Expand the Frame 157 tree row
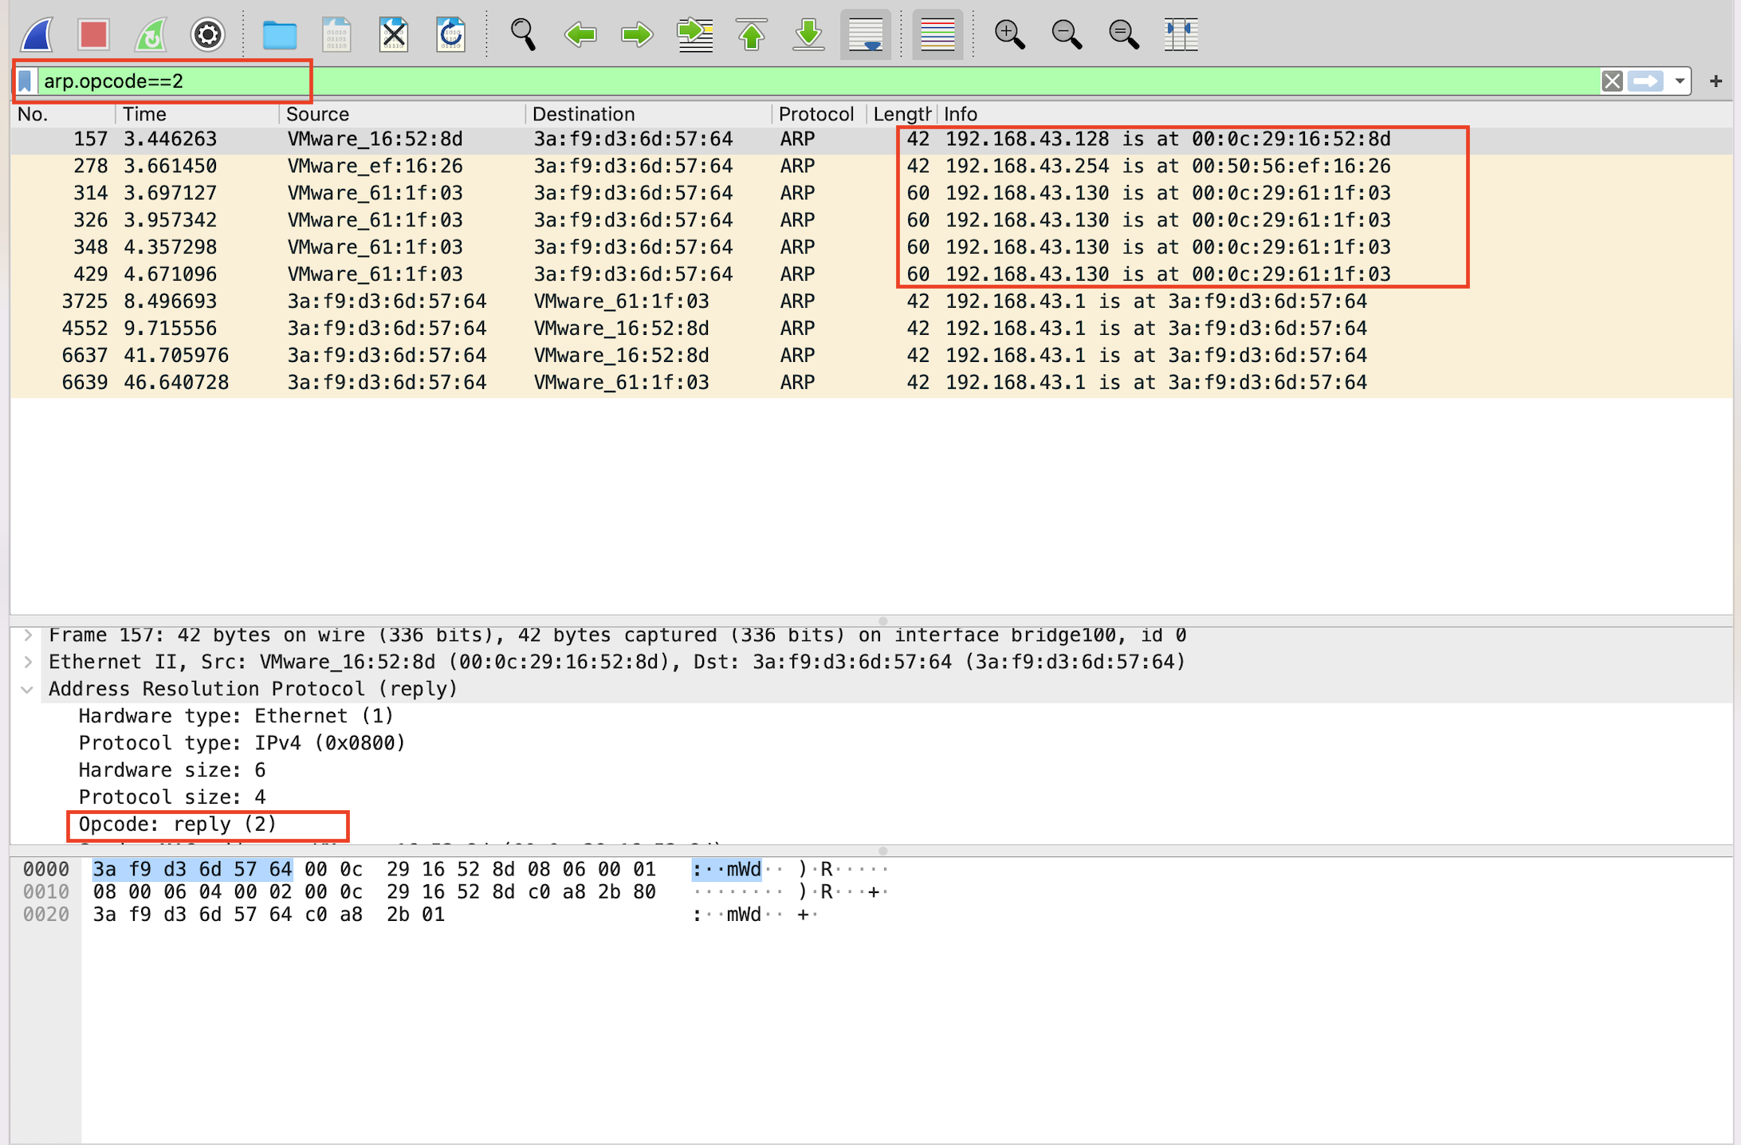The height and width of the screenshot is (1145, 1741). (x=28, y=635)
